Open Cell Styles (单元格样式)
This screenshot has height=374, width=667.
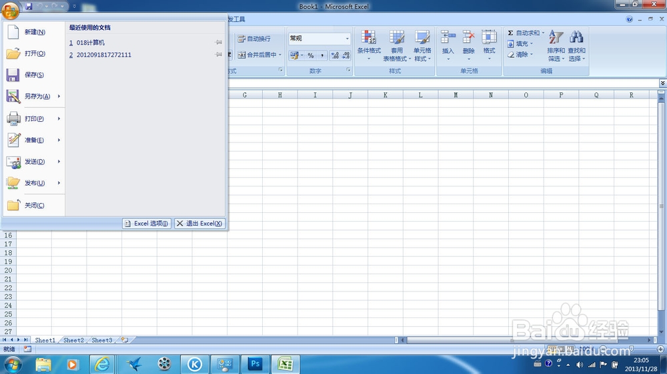422,45
